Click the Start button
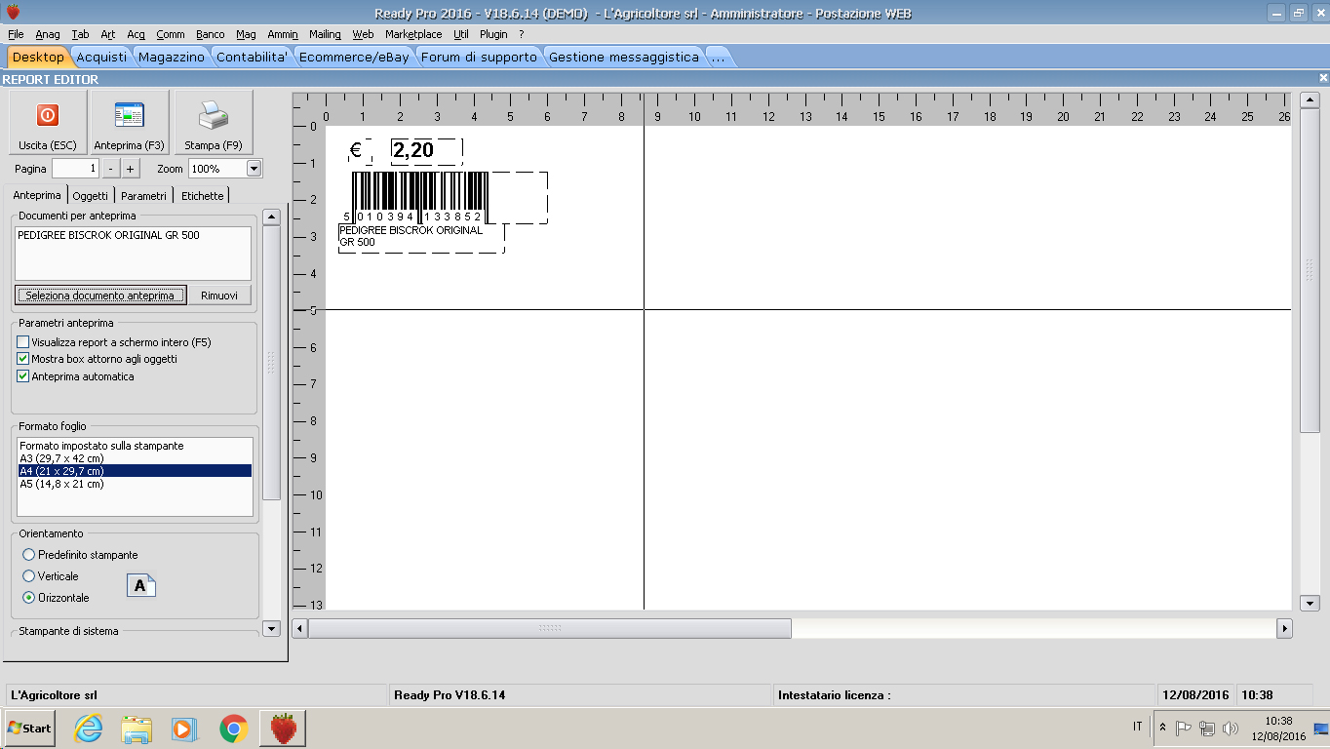 [30, 728]
